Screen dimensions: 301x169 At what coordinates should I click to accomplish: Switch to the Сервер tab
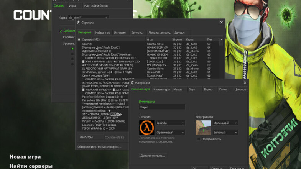(x=59, y=6)
